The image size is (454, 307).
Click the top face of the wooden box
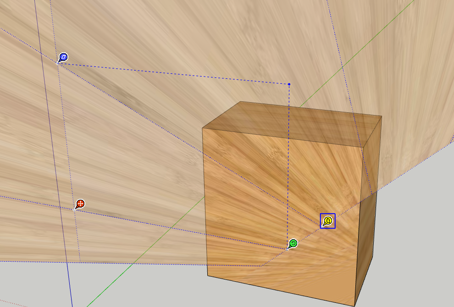pyautogui.click(x=293, y=124)
